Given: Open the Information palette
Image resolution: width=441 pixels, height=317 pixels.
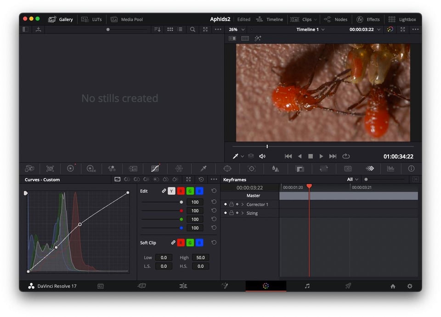Looking at the screenshot, I should 411,169.
